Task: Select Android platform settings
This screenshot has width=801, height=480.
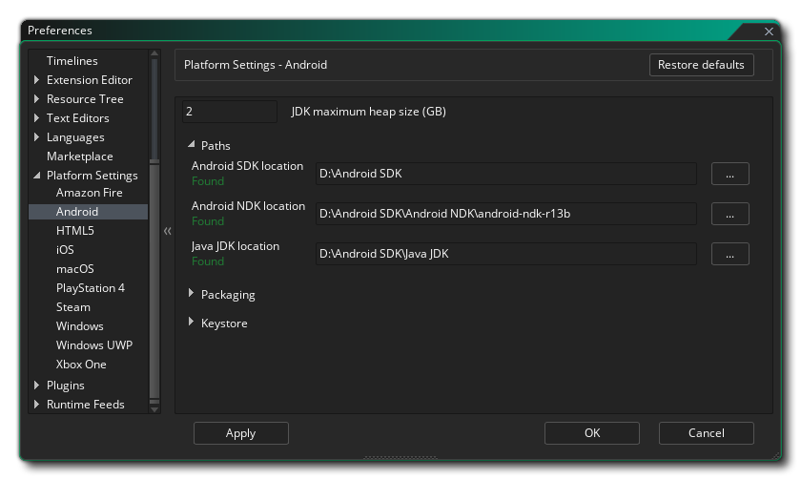Action: pos(89,212)
